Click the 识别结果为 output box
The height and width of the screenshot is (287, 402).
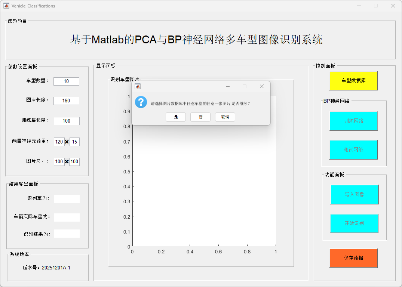click(x=67, y=234)
